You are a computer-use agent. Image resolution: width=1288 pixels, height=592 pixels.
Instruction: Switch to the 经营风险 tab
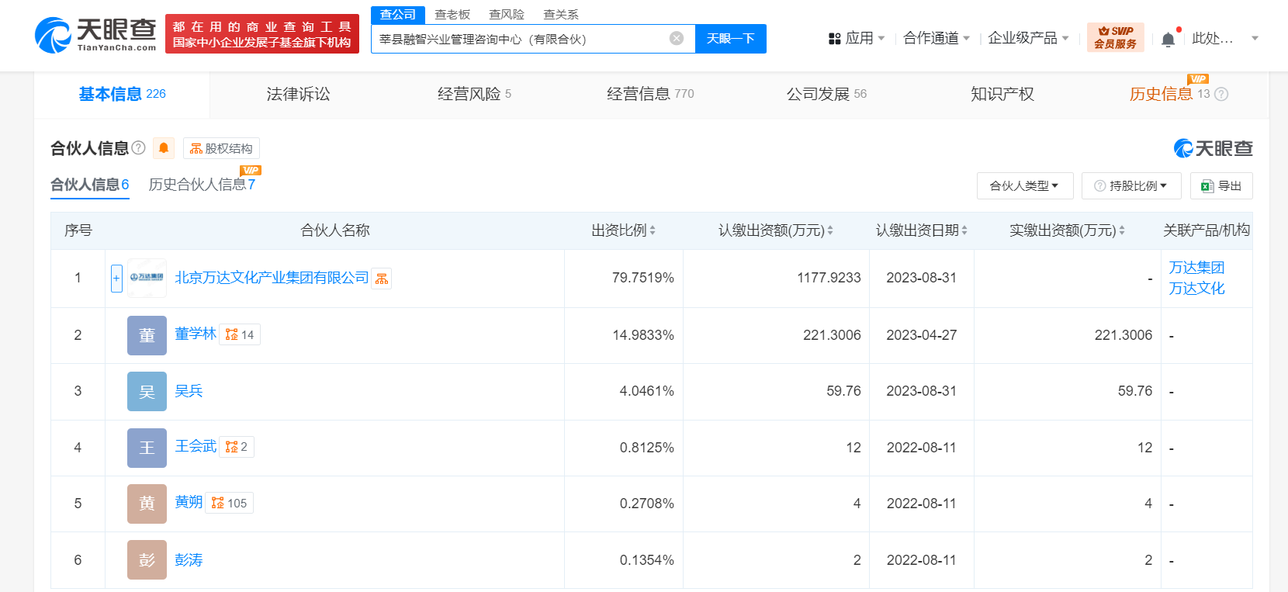474,94
